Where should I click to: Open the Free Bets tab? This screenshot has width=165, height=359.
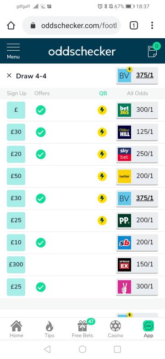coord(82,329)
